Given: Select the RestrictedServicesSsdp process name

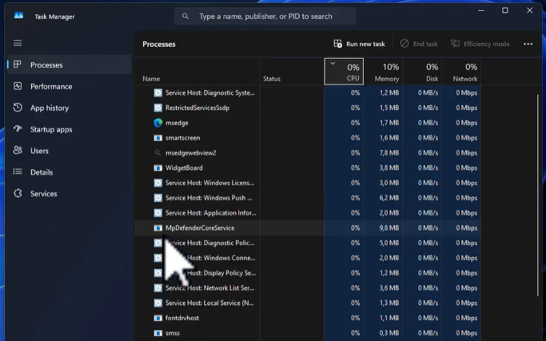Looking at the screenshot, I should point(197,108).
